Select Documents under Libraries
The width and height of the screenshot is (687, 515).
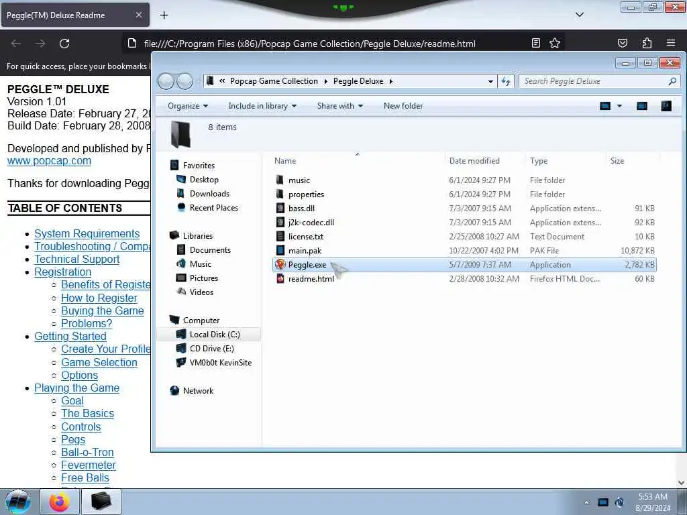(x=210, y=249)
